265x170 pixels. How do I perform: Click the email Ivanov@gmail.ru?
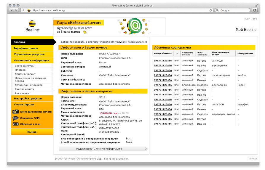click(109, 132)
